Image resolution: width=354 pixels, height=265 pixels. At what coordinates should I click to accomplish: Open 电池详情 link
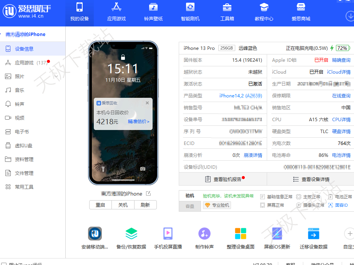pos(341,155)
